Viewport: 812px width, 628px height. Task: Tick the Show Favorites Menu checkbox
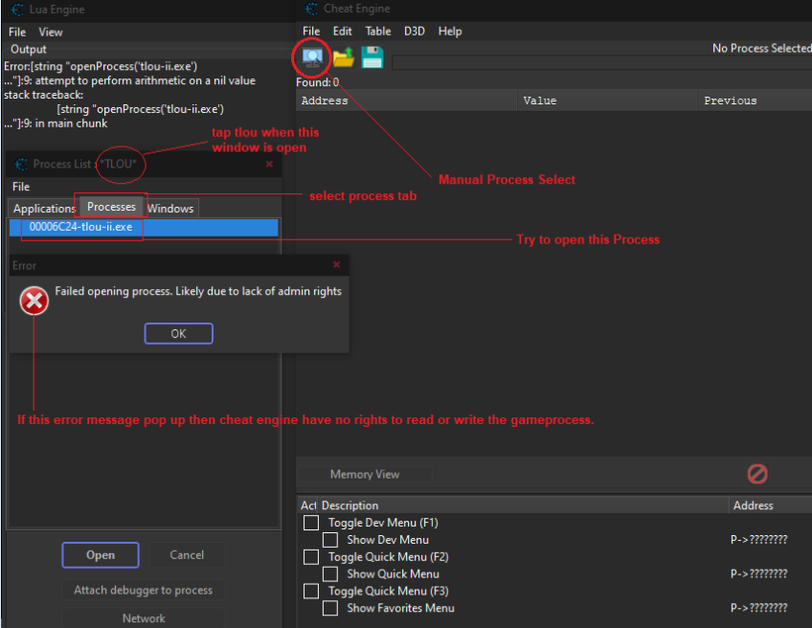pyautogui.click(x=330, y=608)
